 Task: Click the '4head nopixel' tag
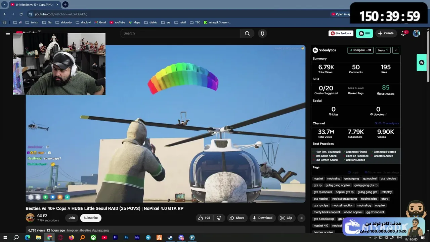point(353,212)
